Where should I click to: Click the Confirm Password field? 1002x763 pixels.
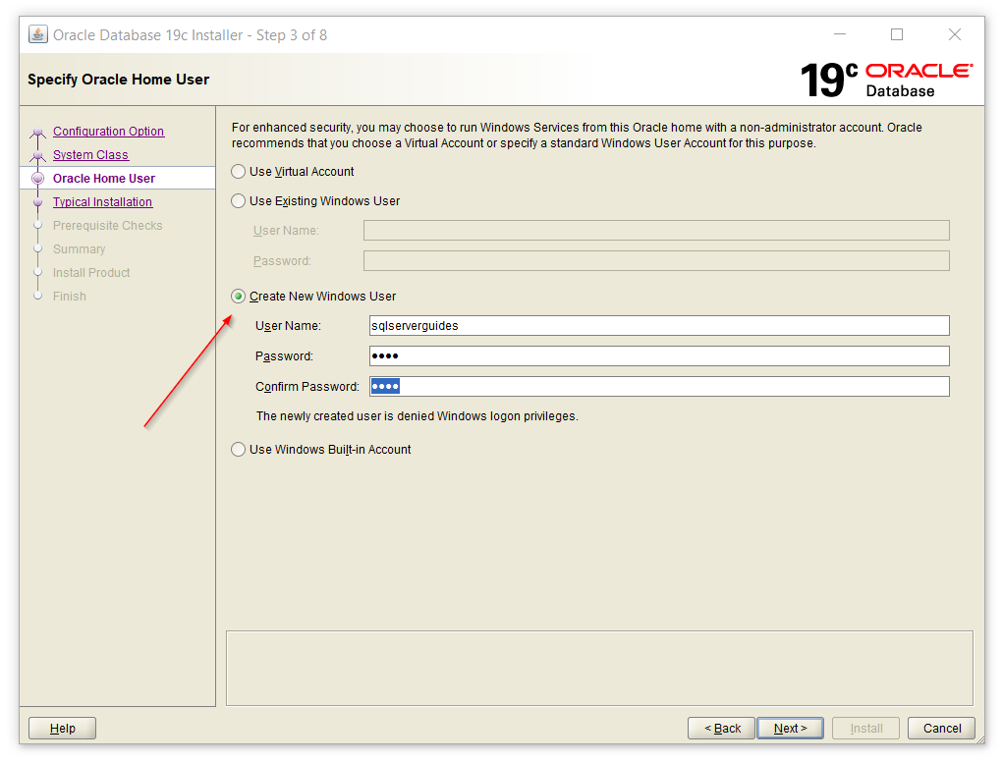click(x=658, y=387)
